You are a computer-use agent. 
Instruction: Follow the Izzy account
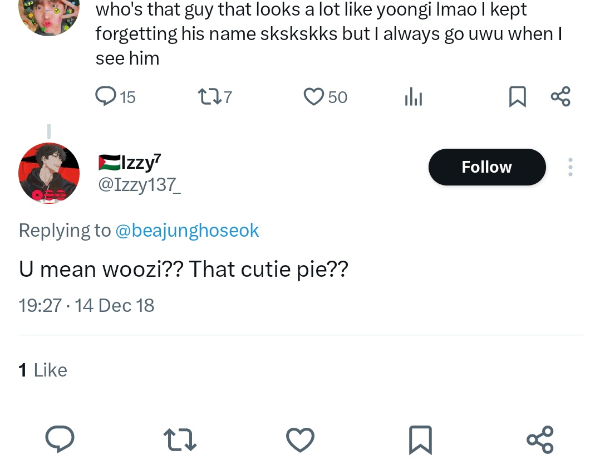[x=486, y=167]
